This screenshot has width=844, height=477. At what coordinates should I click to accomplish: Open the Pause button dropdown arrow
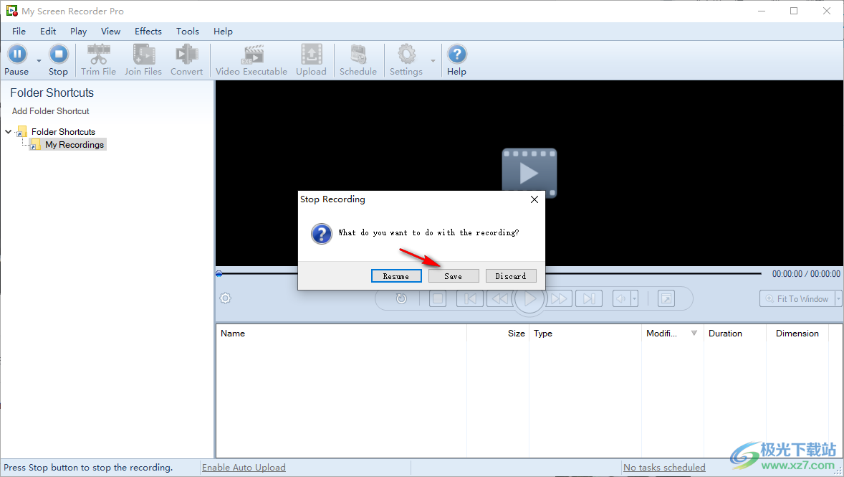pyautogui.click(x=39, y=60)
